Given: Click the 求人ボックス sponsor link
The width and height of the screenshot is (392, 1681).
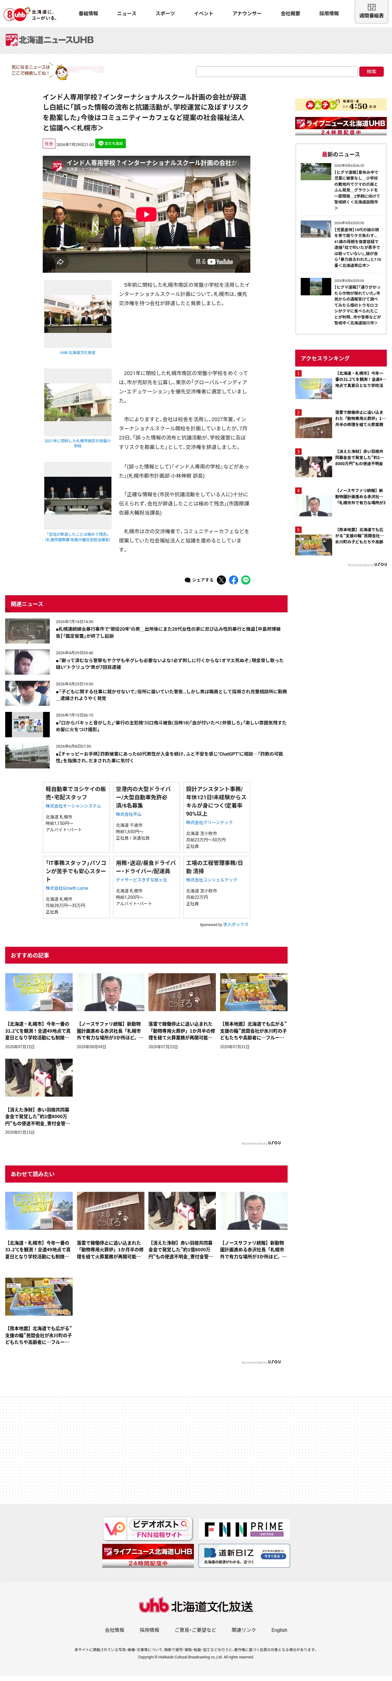Looking at the screenshot, I should [x=235, y=925].
